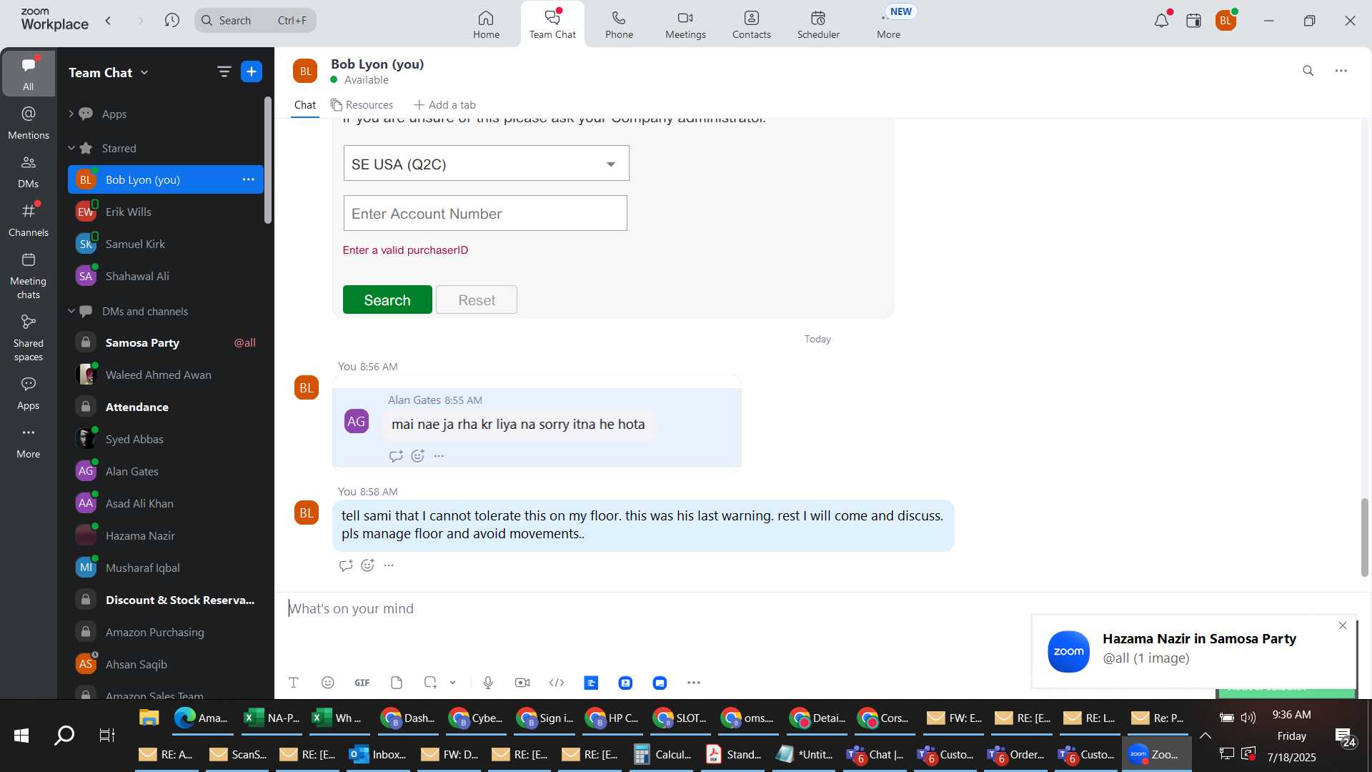1372x772 pixels.
Task: Search within this chat using magnifier icon
Action: point(1308,71)
